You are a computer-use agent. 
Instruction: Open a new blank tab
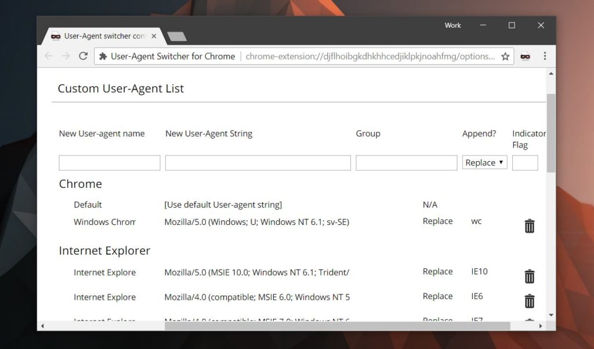point(177,35)
